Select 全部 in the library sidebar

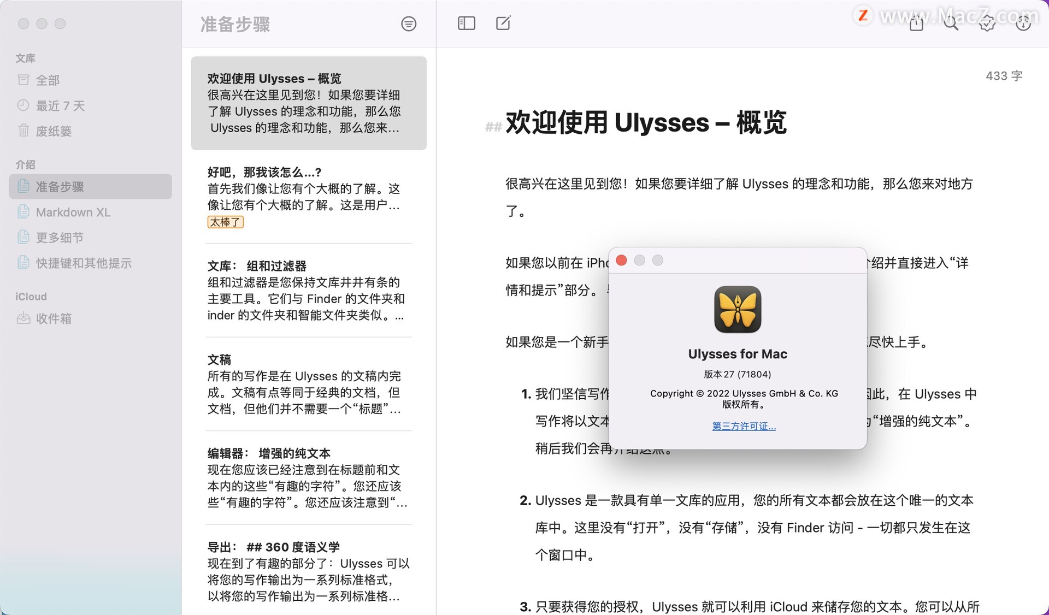(91, 80)
